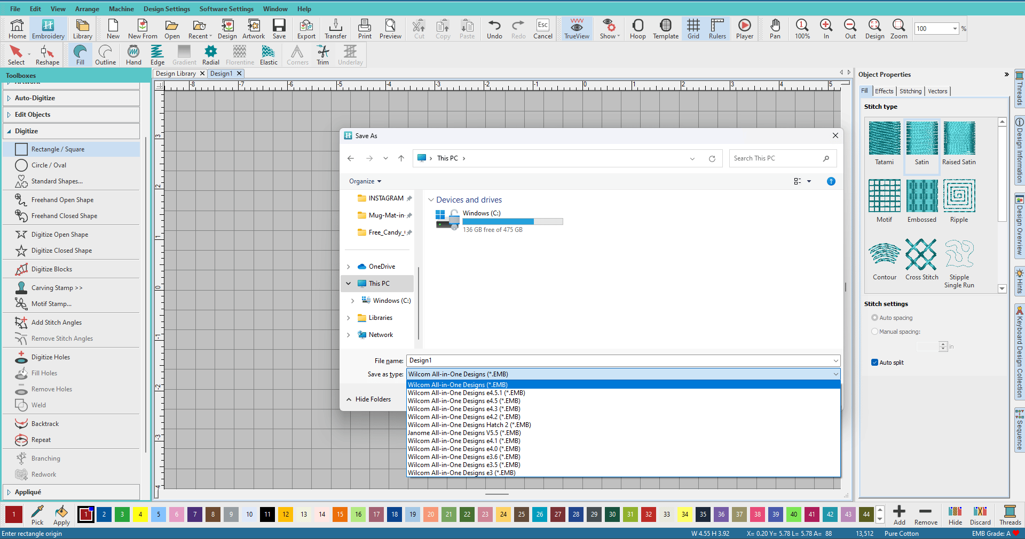Image resolution: width=1025 pixels, height=539 pixels.
Task: Uncheck the Auto split checkbox
Action: point(874,363)
